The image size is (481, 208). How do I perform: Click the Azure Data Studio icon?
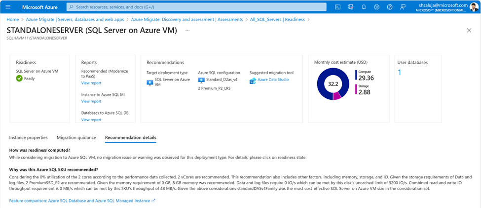click(253, 80)
